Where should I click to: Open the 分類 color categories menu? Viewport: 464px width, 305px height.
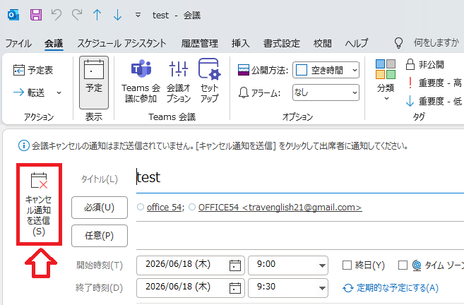(x=386, y=80)
